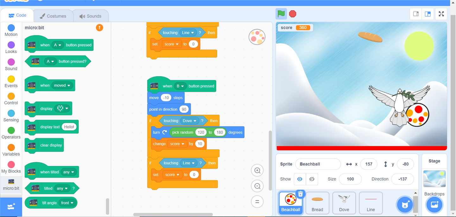
Task: Select the Motion category color circle
Action: 11,28
